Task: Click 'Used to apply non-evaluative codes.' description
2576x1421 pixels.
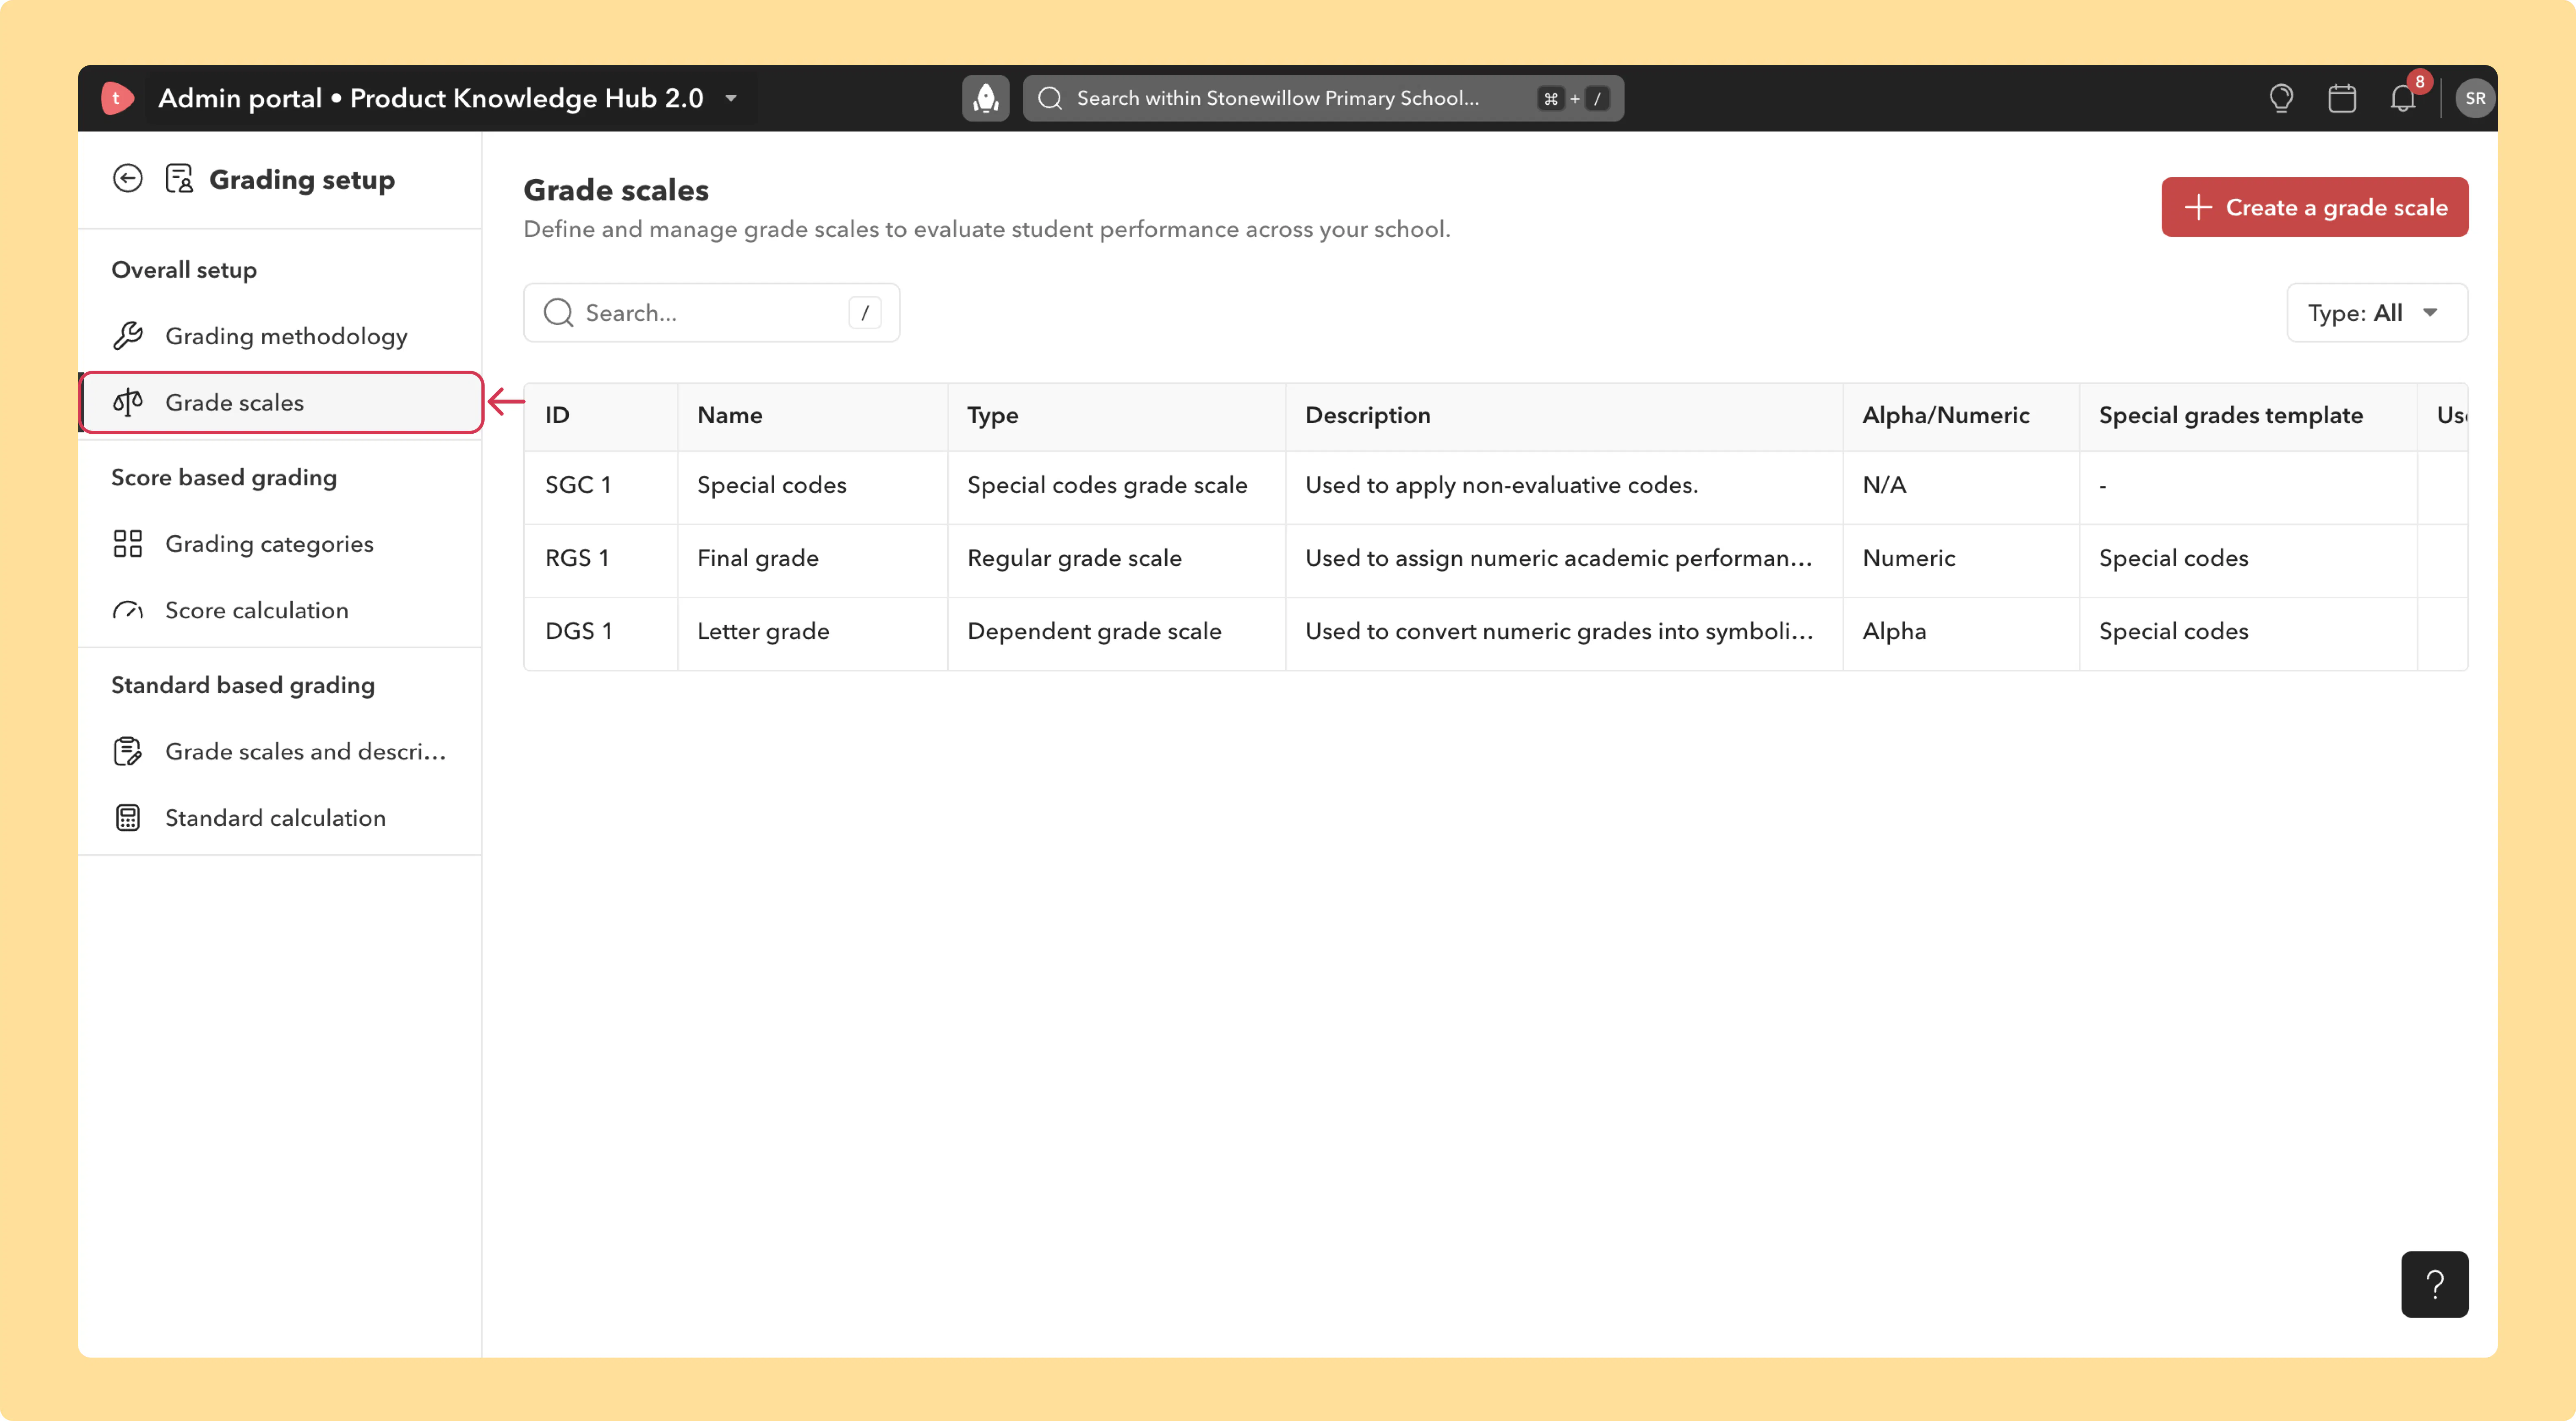Action: [1501, 485]
